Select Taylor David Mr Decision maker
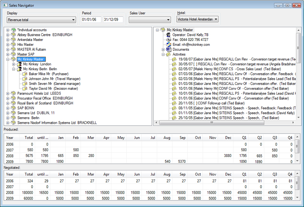 pos(53,89)
